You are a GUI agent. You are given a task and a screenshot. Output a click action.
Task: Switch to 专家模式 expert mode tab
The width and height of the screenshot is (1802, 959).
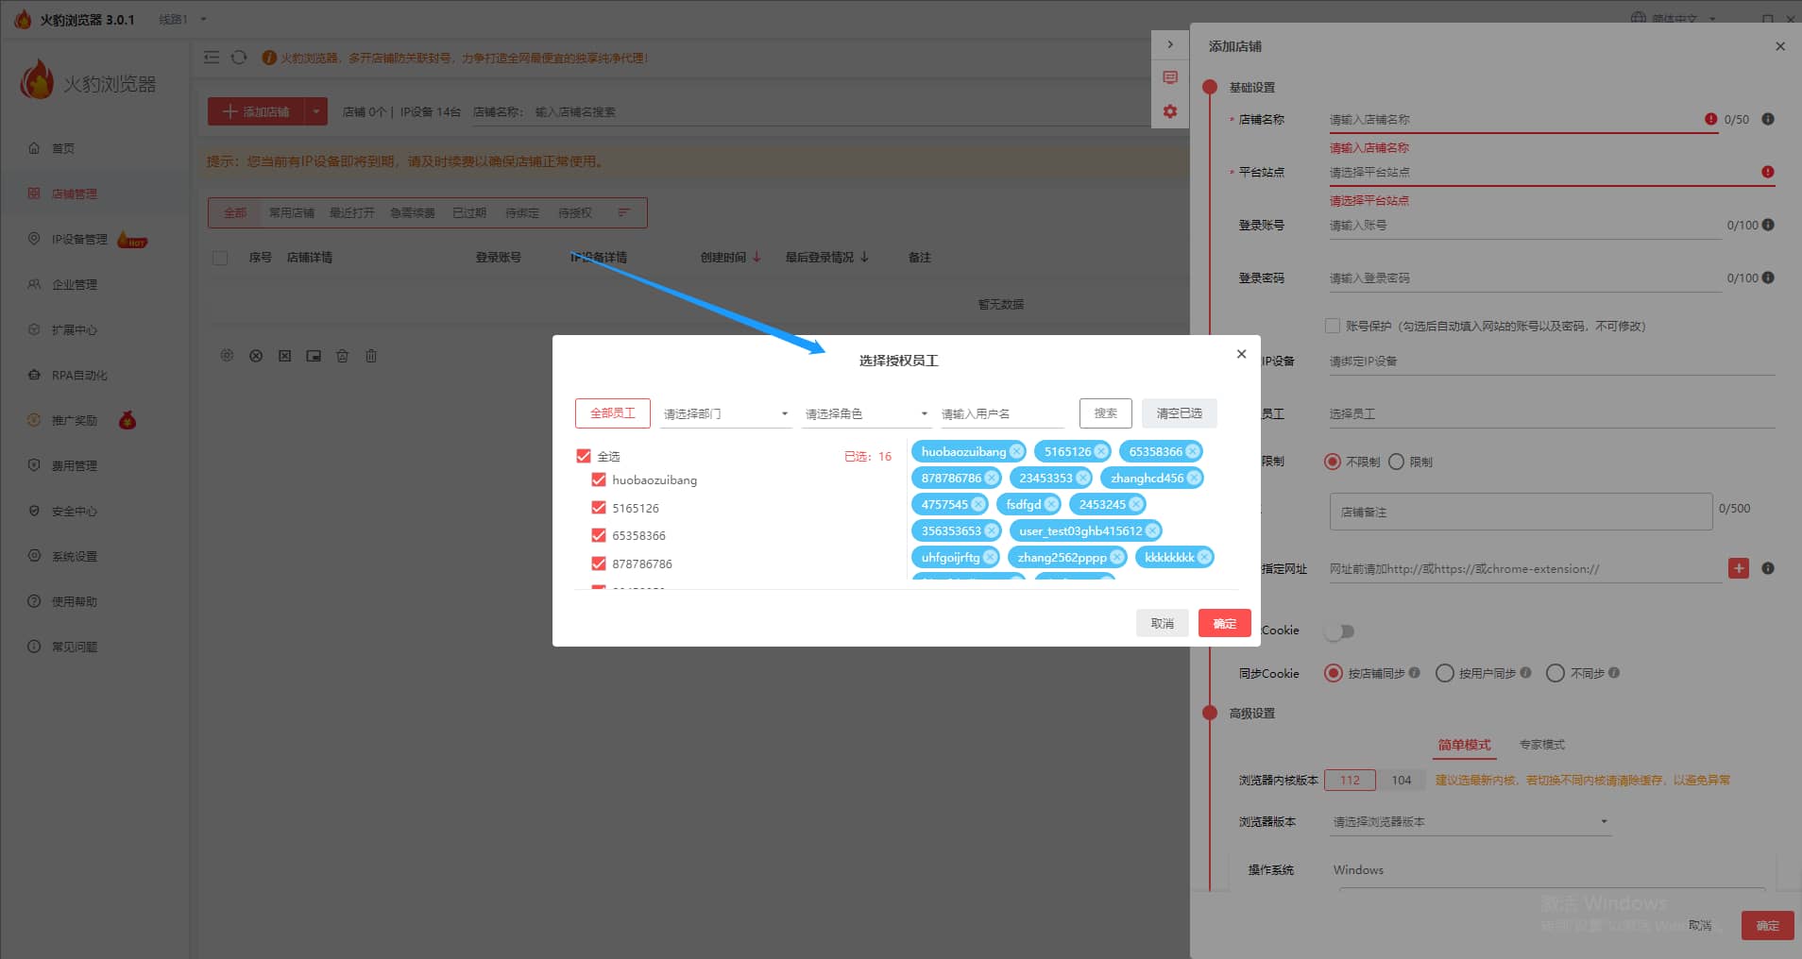[1541, 745]
